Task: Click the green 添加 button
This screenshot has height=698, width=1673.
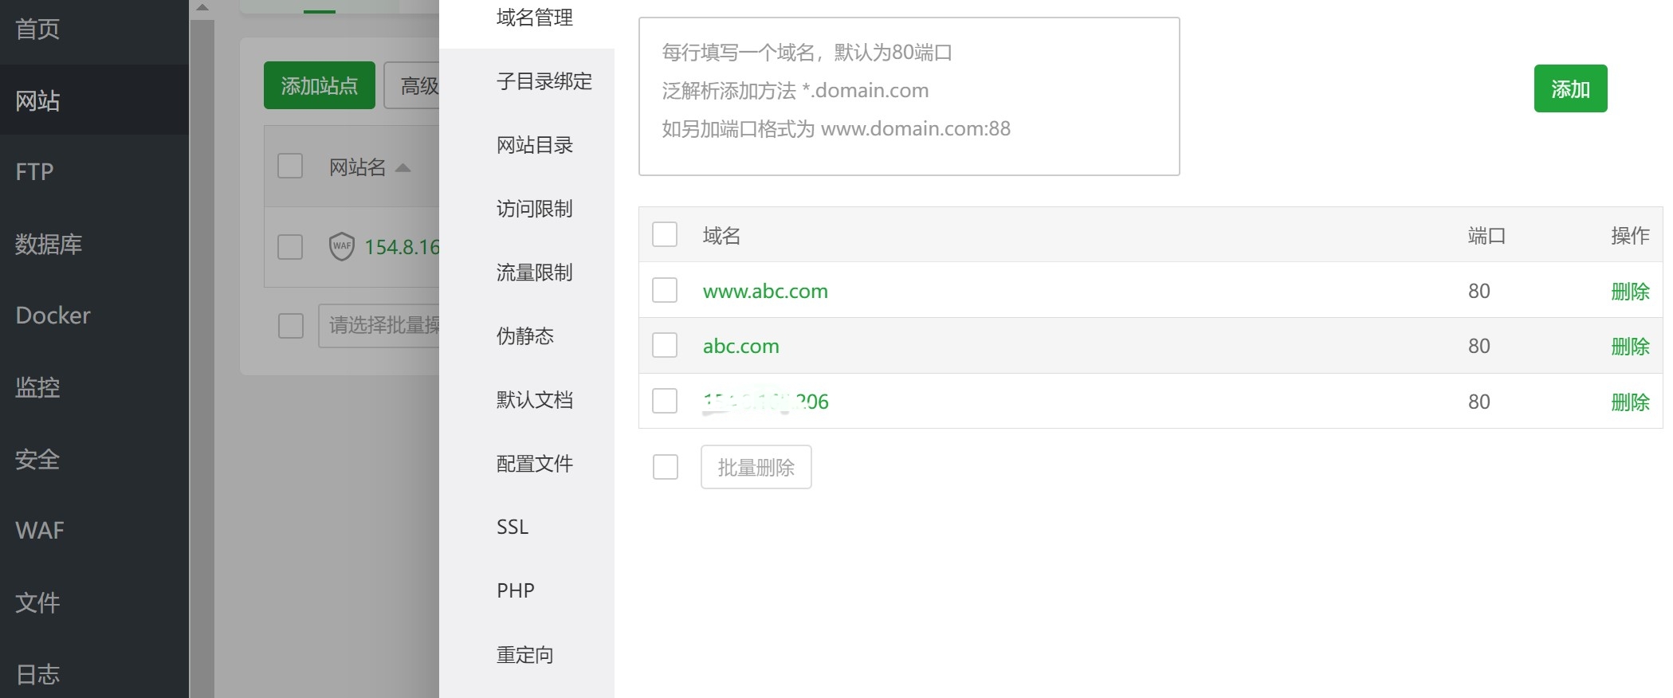Action: click(x=1570, y=88)
